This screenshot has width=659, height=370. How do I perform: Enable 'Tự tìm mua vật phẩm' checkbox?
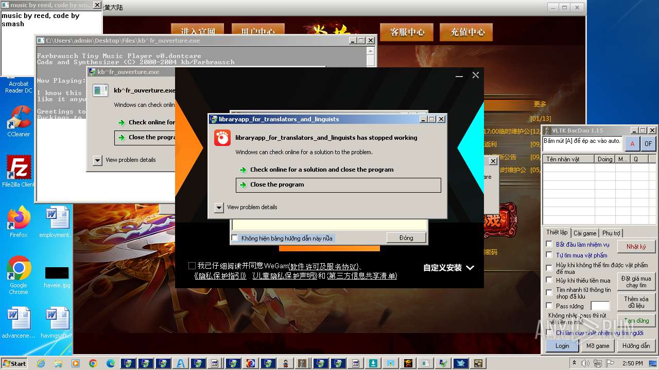tap(549, 255)
